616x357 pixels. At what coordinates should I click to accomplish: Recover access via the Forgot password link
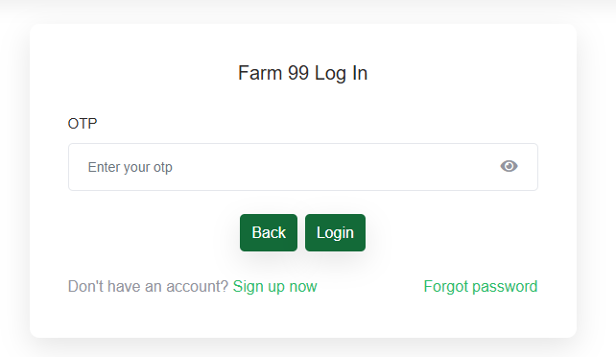(x=481, y=287)
